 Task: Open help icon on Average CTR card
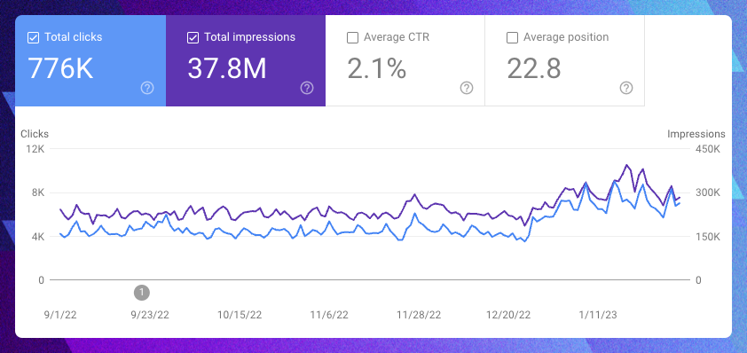coord(467,88)
